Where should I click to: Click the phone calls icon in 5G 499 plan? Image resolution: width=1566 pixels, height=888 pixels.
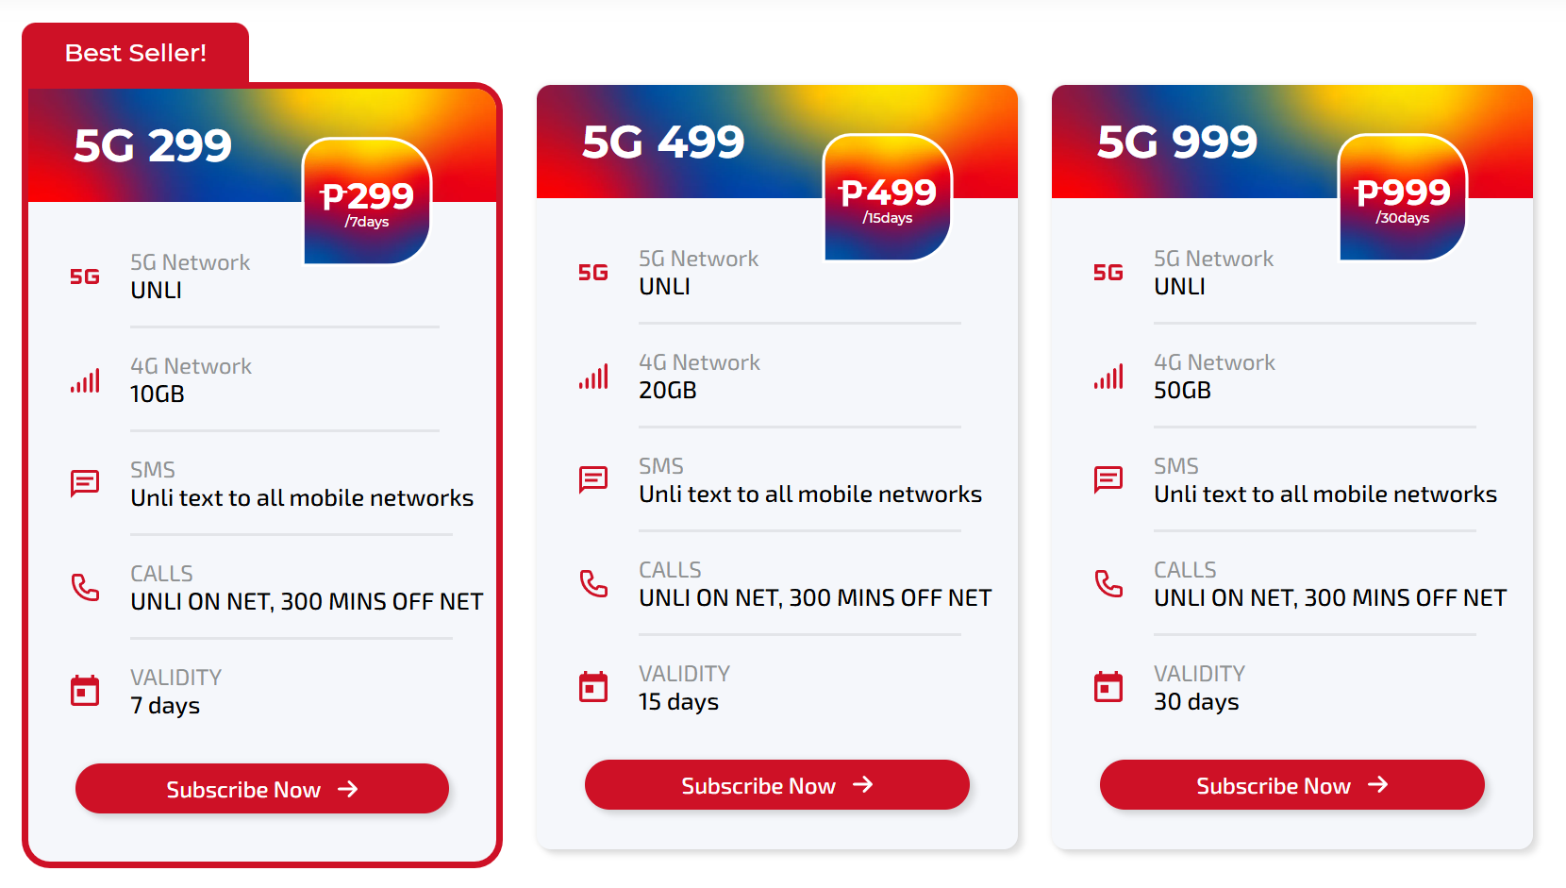click(x=593, y=583)
